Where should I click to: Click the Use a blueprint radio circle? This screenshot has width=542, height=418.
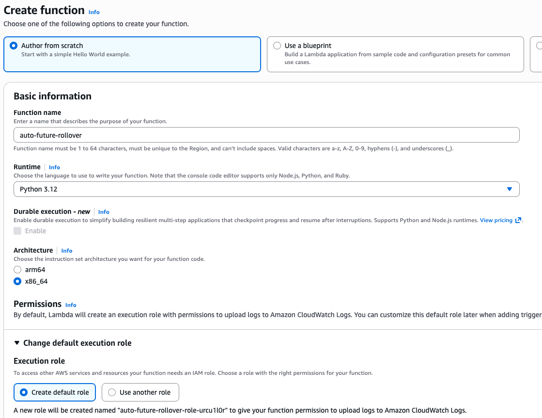277,46
